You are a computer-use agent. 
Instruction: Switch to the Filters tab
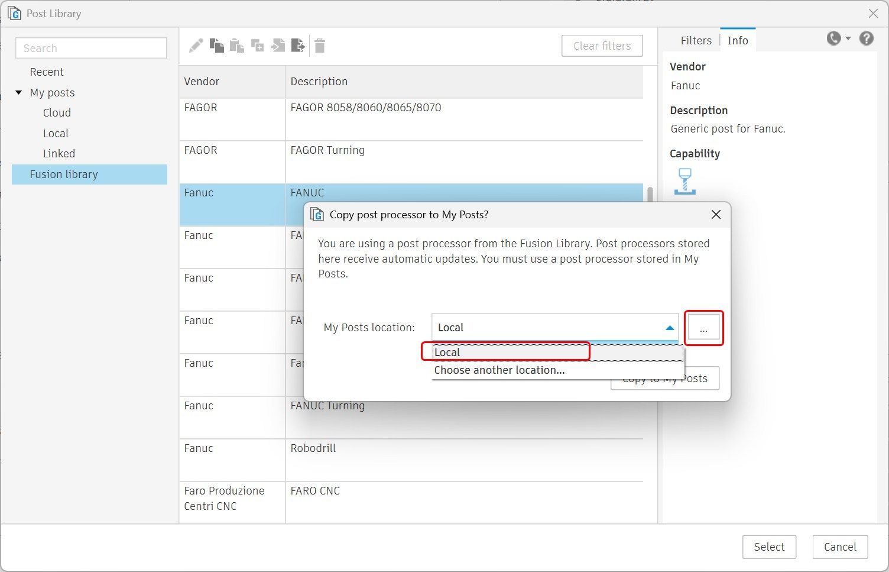pyautogui.click(x=696, y=40)
